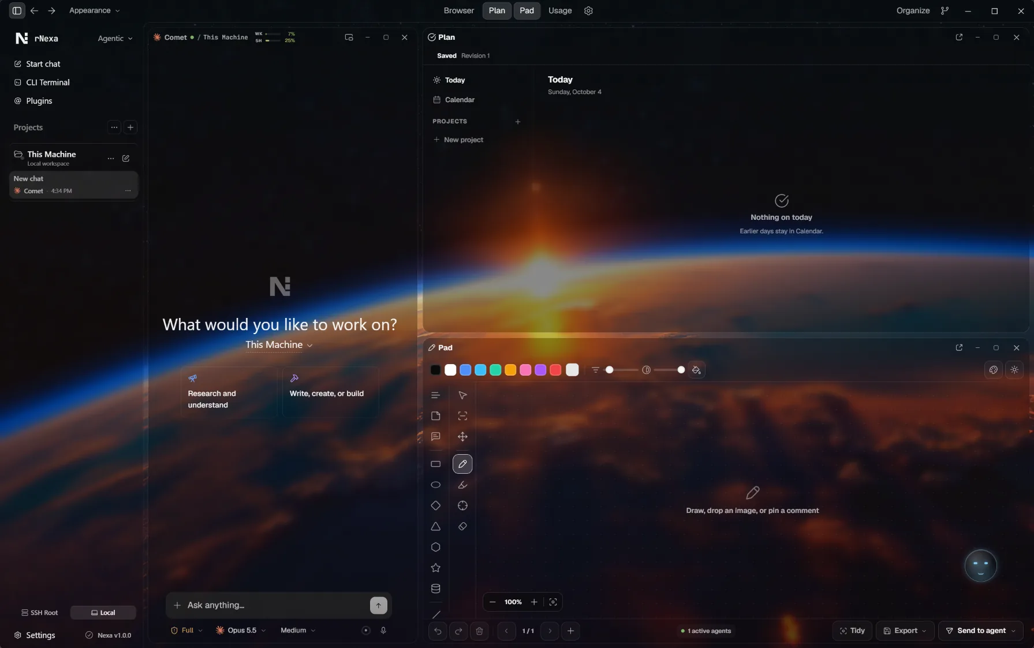Viewport: 1034px width, 648px height.
Task: Switch to SSH Root connection mode
Action: 40,613
